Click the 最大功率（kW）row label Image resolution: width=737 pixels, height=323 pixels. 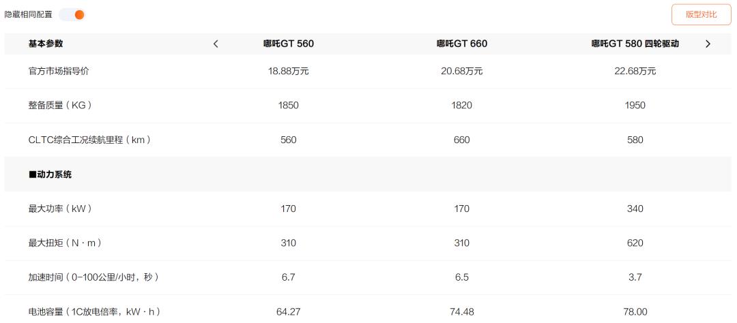60,209
